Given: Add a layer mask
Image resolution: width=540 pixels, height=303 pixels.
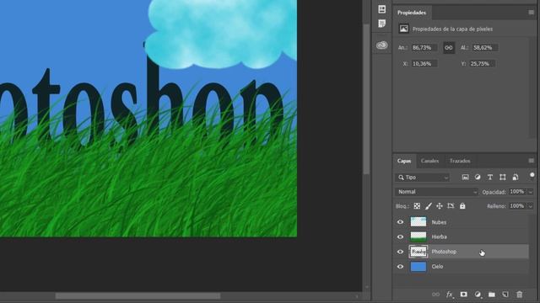Looking at the screenshot, I should (x=463, y=295).
